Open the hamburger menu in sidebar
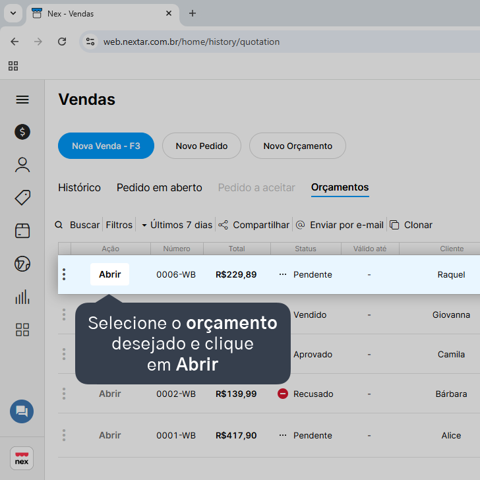The width and height of the screenshot is (480, 480). coord(22,100)
